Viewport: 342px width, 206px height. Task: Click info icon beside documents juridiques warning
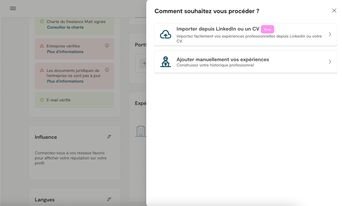point(107,70)
